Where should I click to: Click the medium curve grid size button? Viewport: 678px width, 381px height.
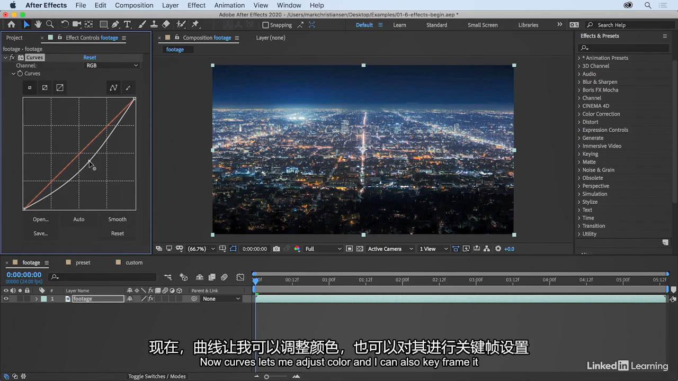point(44,88)
